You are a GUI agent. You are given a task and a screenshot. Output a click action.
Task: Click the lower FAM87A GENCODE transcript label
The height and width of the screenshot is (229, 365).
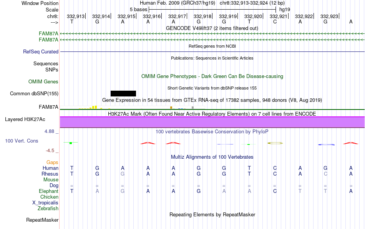[x=48, y=40]
